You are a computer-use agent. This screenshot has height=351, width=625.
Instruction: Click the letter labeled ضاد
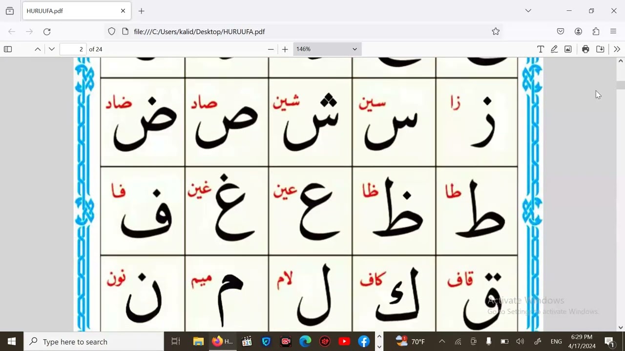click(x=145, y=123)
